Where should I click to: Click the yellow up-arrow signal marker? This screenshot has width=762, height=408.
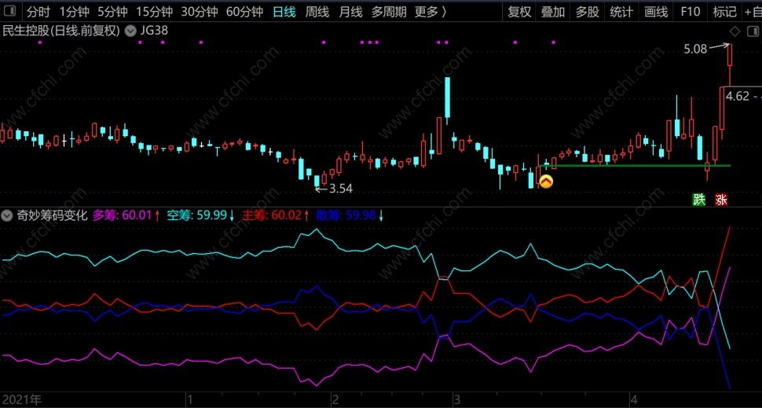(546, 182)
